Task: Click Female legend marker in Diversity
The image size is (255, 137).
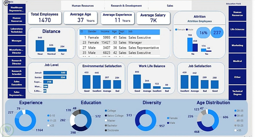Action: (x=168, y=118)
